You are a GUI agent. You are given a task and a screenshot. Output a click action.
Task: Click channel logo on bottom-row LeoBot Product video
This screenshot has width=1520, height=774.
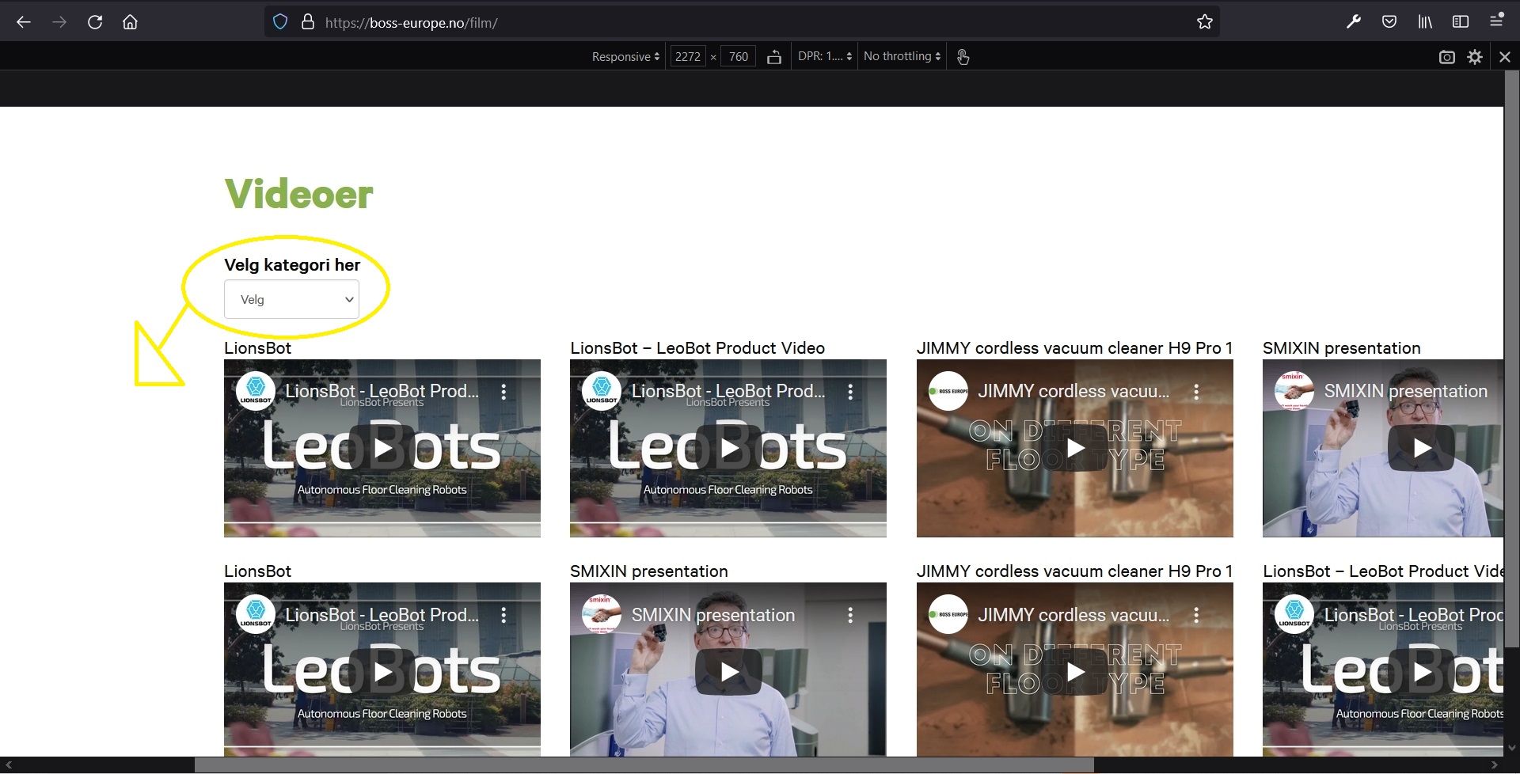click(1294, 615)
